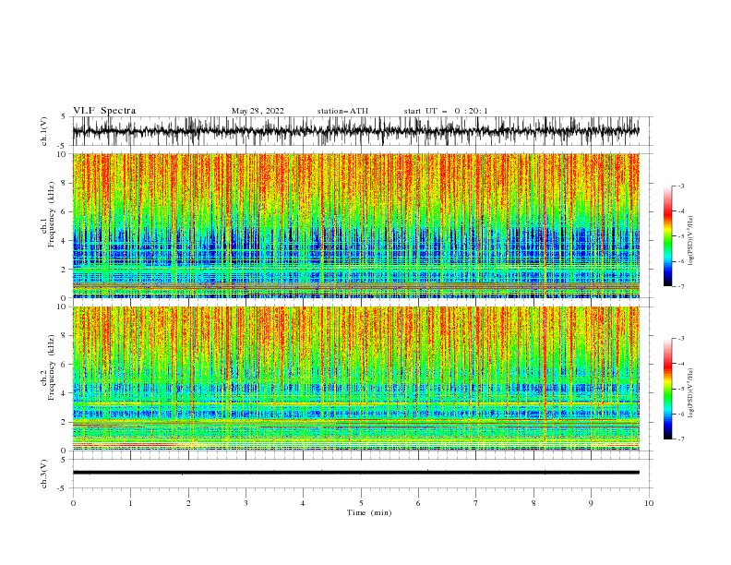The height and width of the screenshot is (565, 731).
Task: Click time axis tick label "4"
Action: 304,503
